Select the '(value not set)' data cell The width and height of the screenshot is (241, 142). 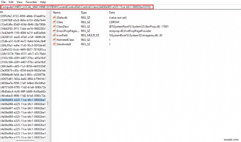118,18
